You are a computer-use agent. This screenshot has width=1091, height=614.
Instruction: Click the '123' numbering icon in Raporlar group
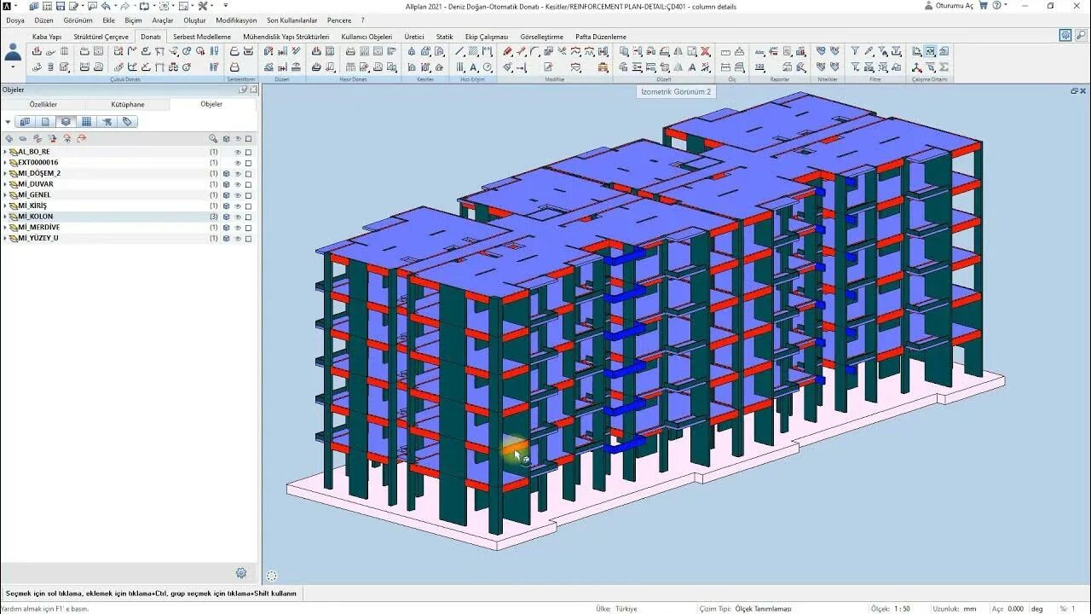coord(759,67)
